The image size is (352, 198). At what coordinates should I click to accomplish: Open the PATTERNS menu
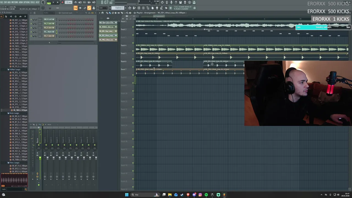[15, 2]
